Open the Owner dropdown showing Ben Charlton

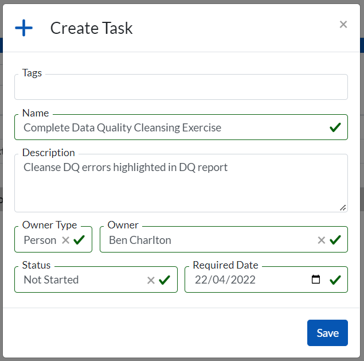(206, 240)
